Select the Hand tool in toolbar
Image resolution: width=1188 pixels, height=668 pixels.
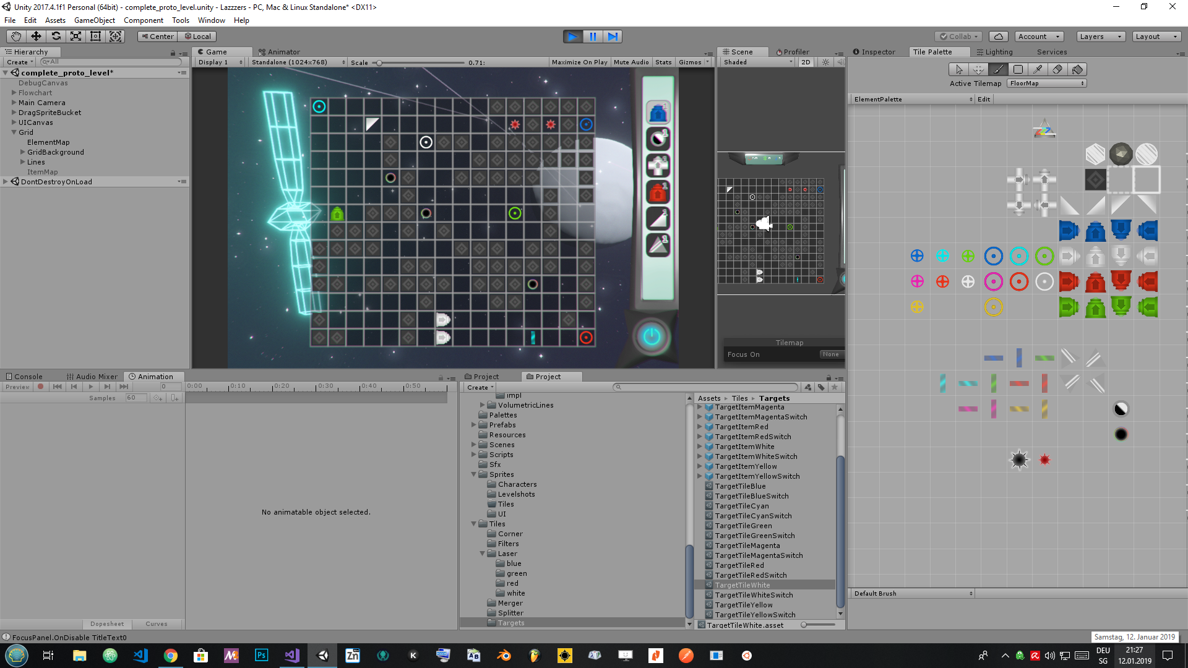[x=16, y=36]
